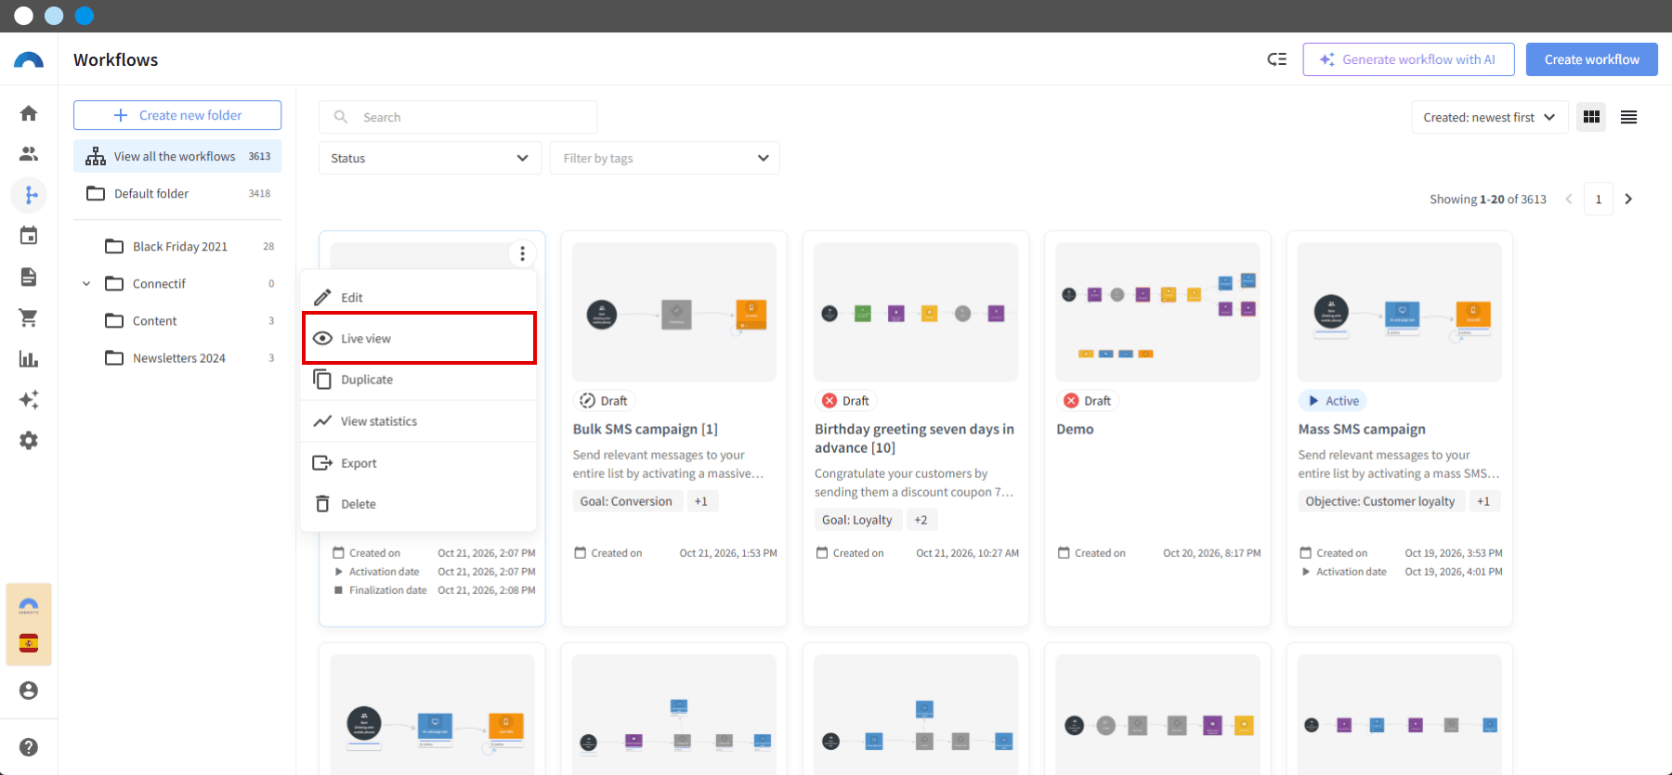The width and height of the screenshot is (1672, 775).
Task: Click the Spanish flag language icon
Action: point(29,644)
